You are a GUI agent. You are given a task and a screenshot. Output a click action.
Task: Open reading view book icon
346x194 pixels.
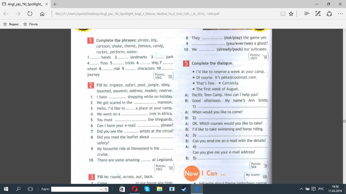[283, 14]
